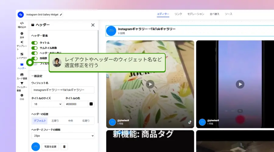274x152 pixels.
Task: Click the blue app logo icon
Action: 21,15
